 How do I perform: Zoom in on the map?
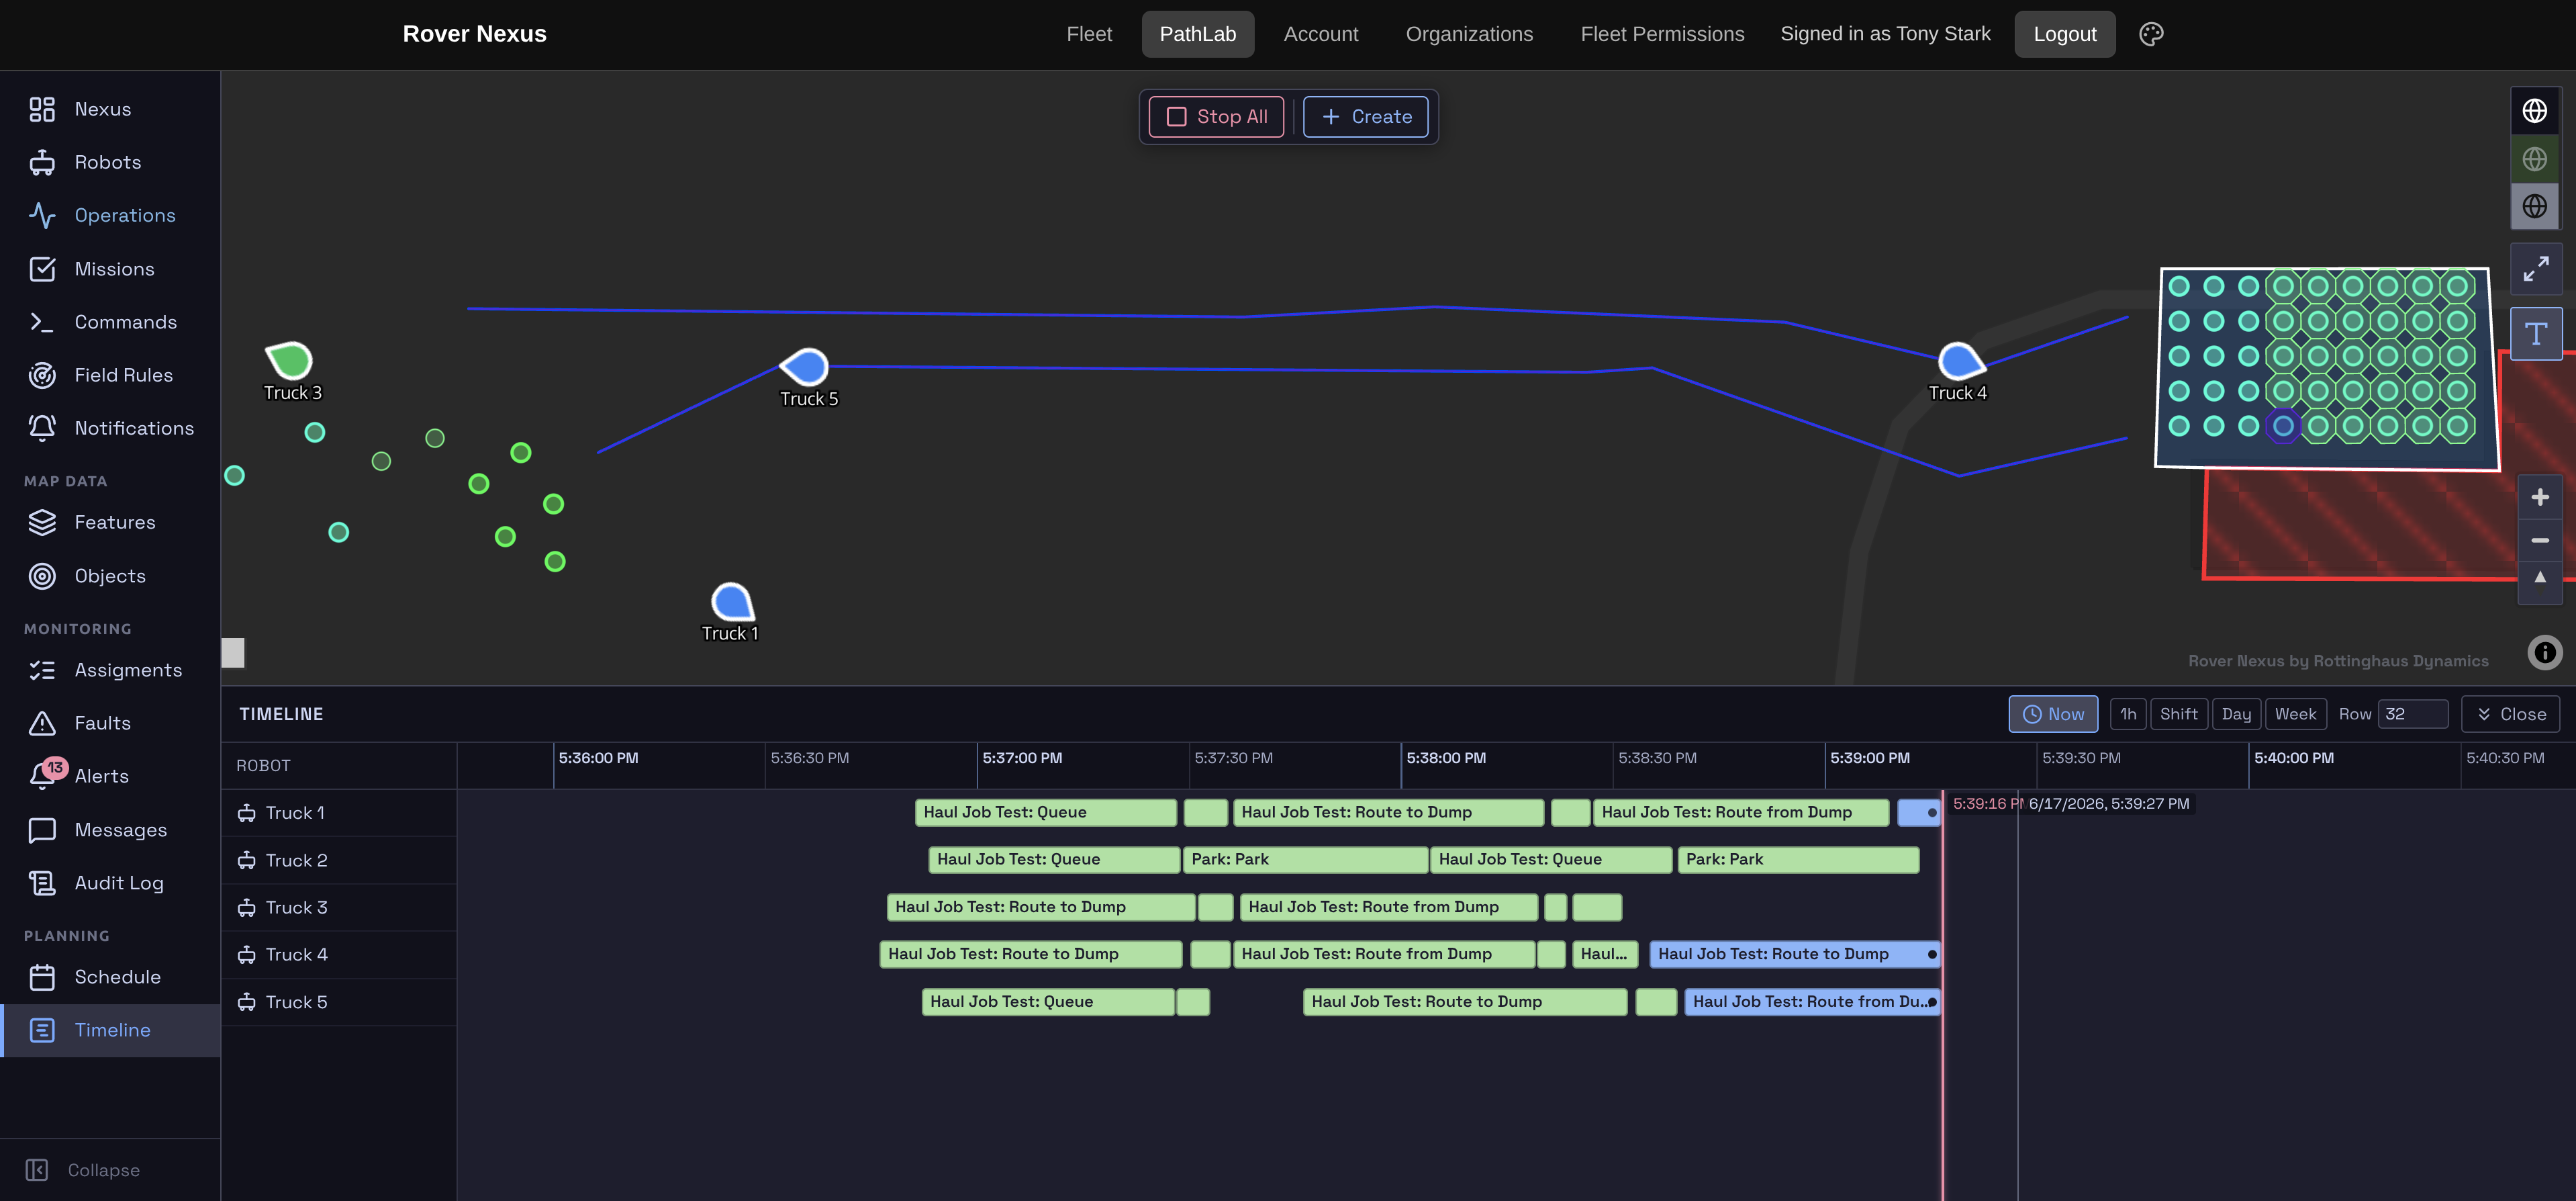(x=2540, y=498)
